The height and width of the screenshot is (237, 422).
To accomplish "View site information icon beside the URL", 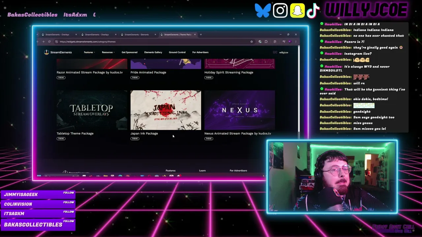I will (x=56, y=41).
